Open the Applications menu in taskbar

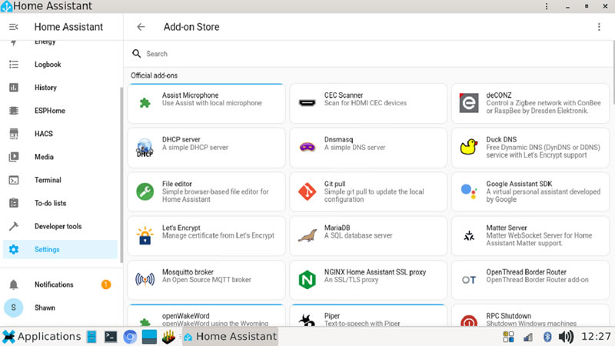tap(42, 337)
